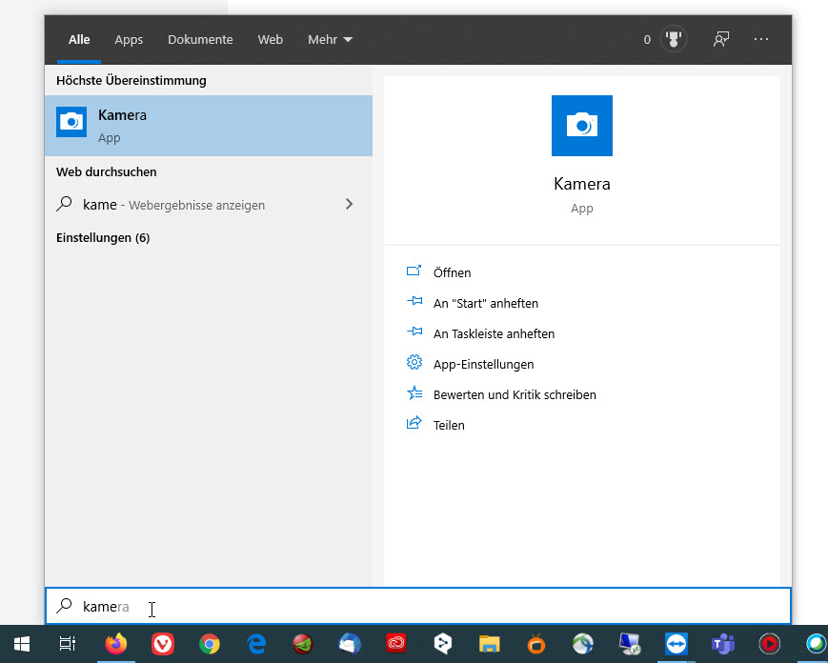Click Öffnen to launch Kamera
Viewport: 828px width, 663px height.
click(452, 272)
